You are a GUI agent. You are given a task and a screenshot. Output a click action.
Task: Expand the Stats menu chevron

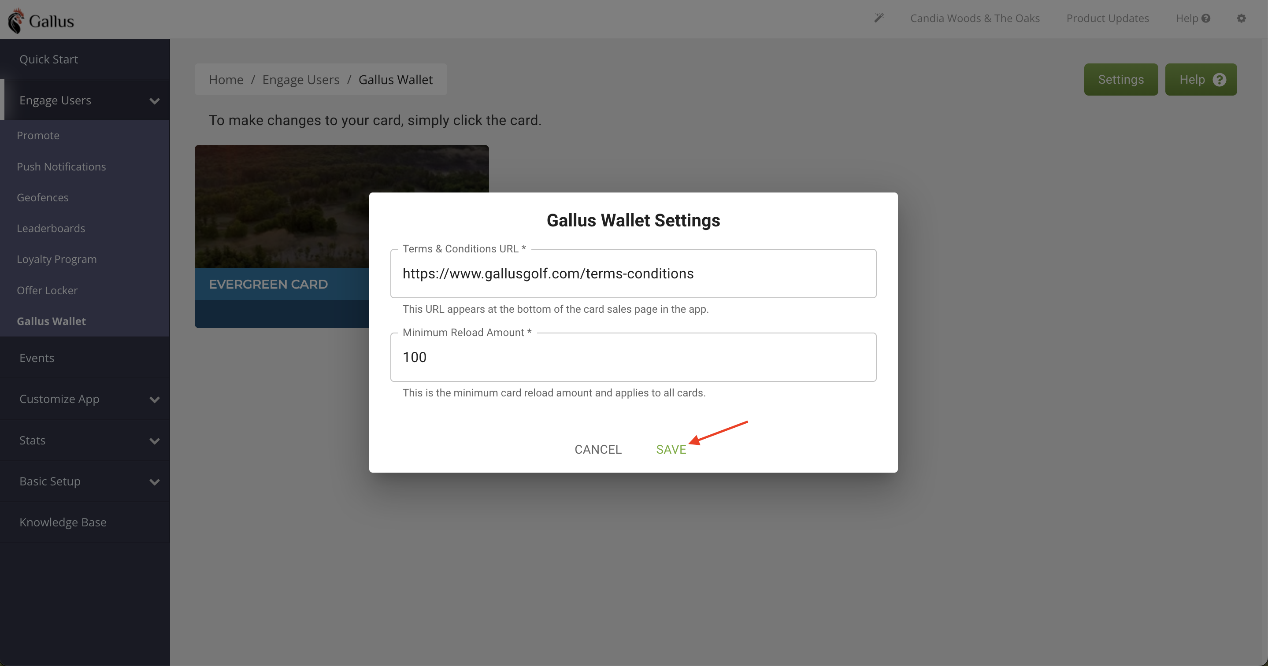point(155,440)
